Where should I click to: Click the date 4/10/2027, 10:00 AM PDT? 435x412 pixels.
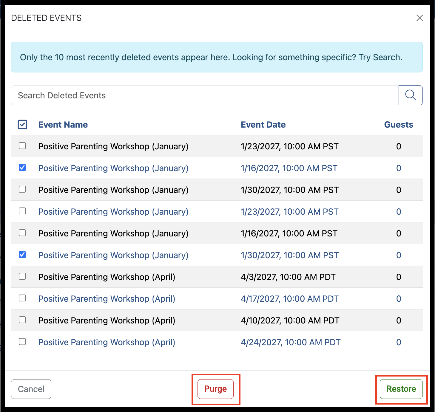(x=290, y=320)
